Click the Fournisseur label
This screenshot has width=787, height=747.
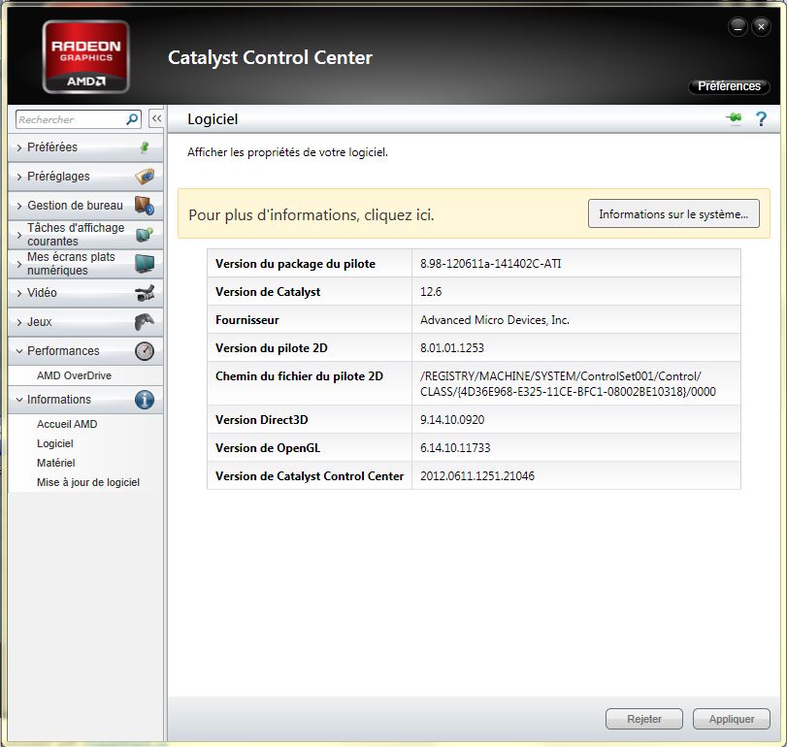pos(247,320)
